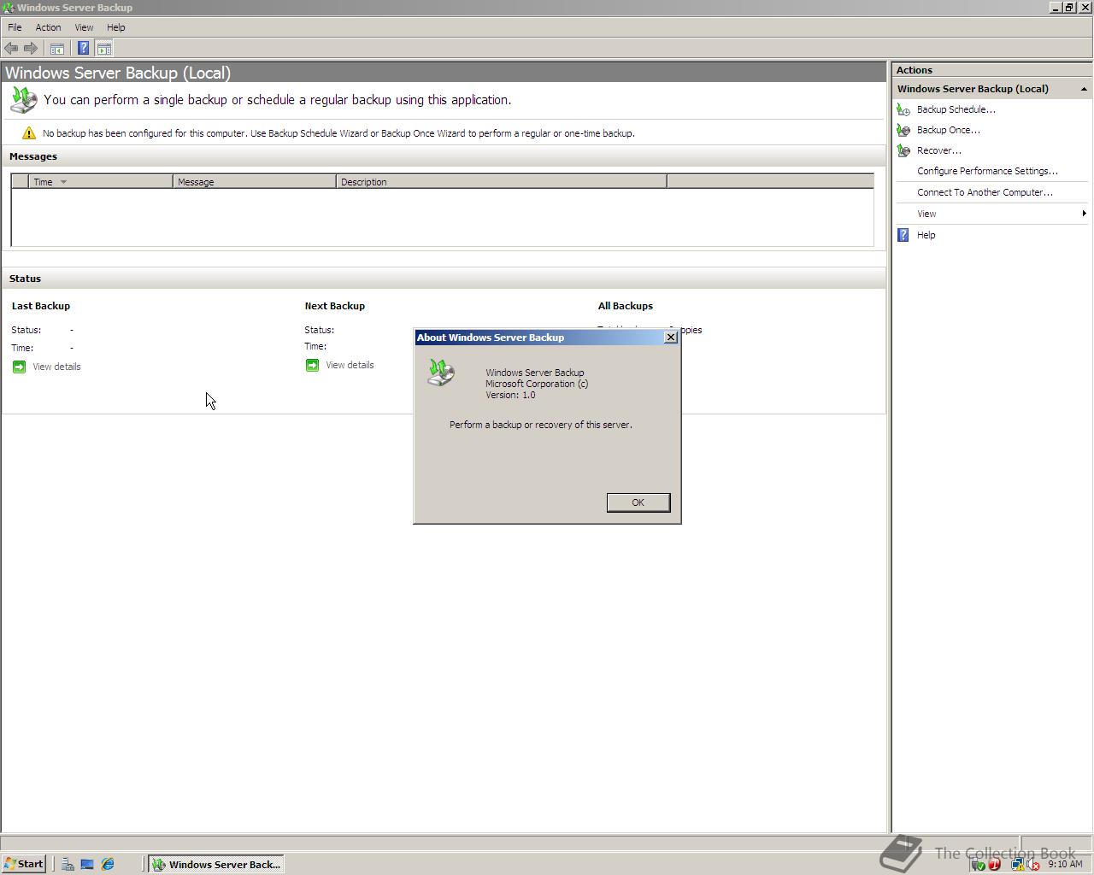Click the Backup Once icon in the Actions pane

point(903,130)
